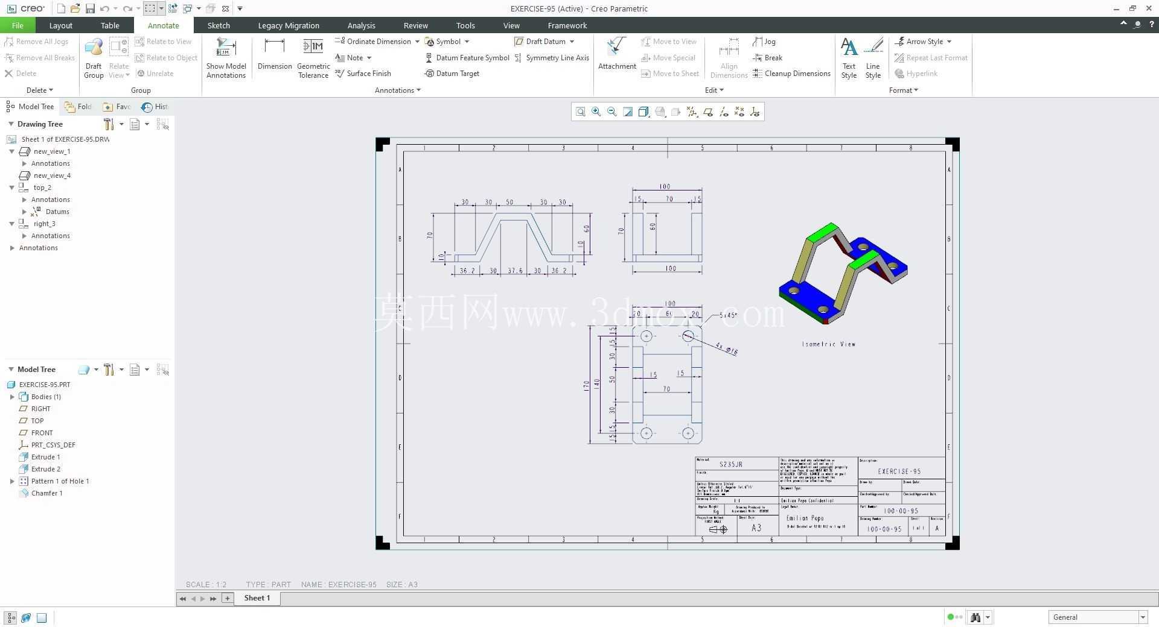Open the General filter combo box
The height and width of the screenshot is (627, 1159).
click(1097, 617)
